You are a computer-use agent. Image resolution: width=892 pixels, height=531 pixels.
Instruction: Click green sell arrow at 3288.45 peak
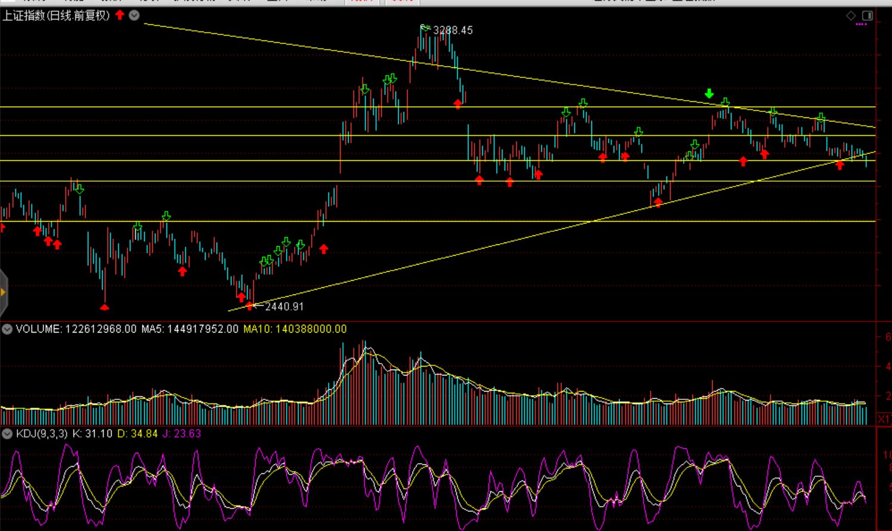click(x=425, y=27)
